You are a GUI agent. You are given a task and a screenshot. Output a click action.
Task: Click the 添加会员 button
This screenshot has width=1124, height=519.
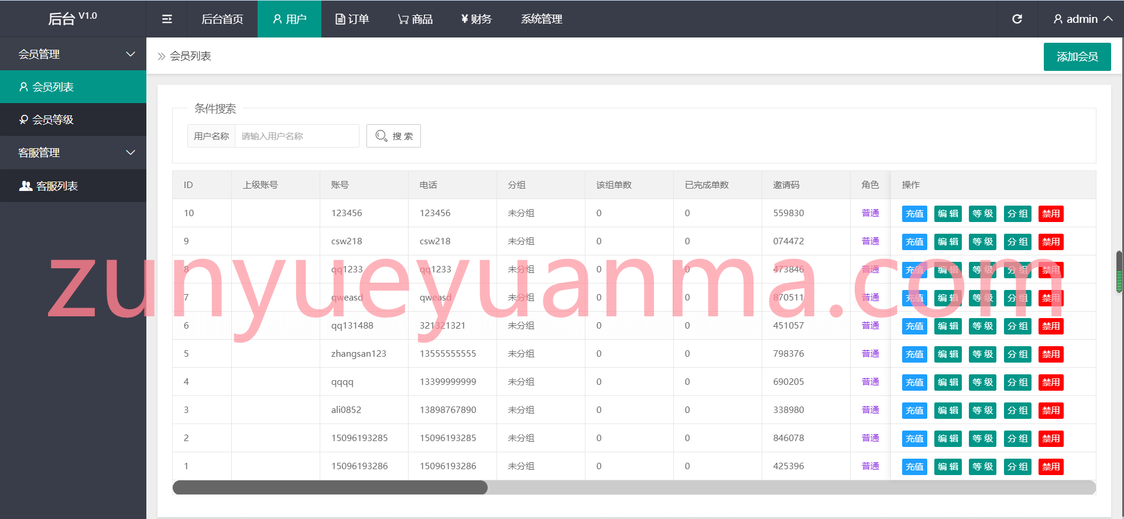tap(1077, 57)
